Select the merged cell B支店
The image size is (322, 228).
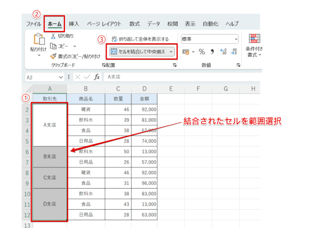click(50, 157)
